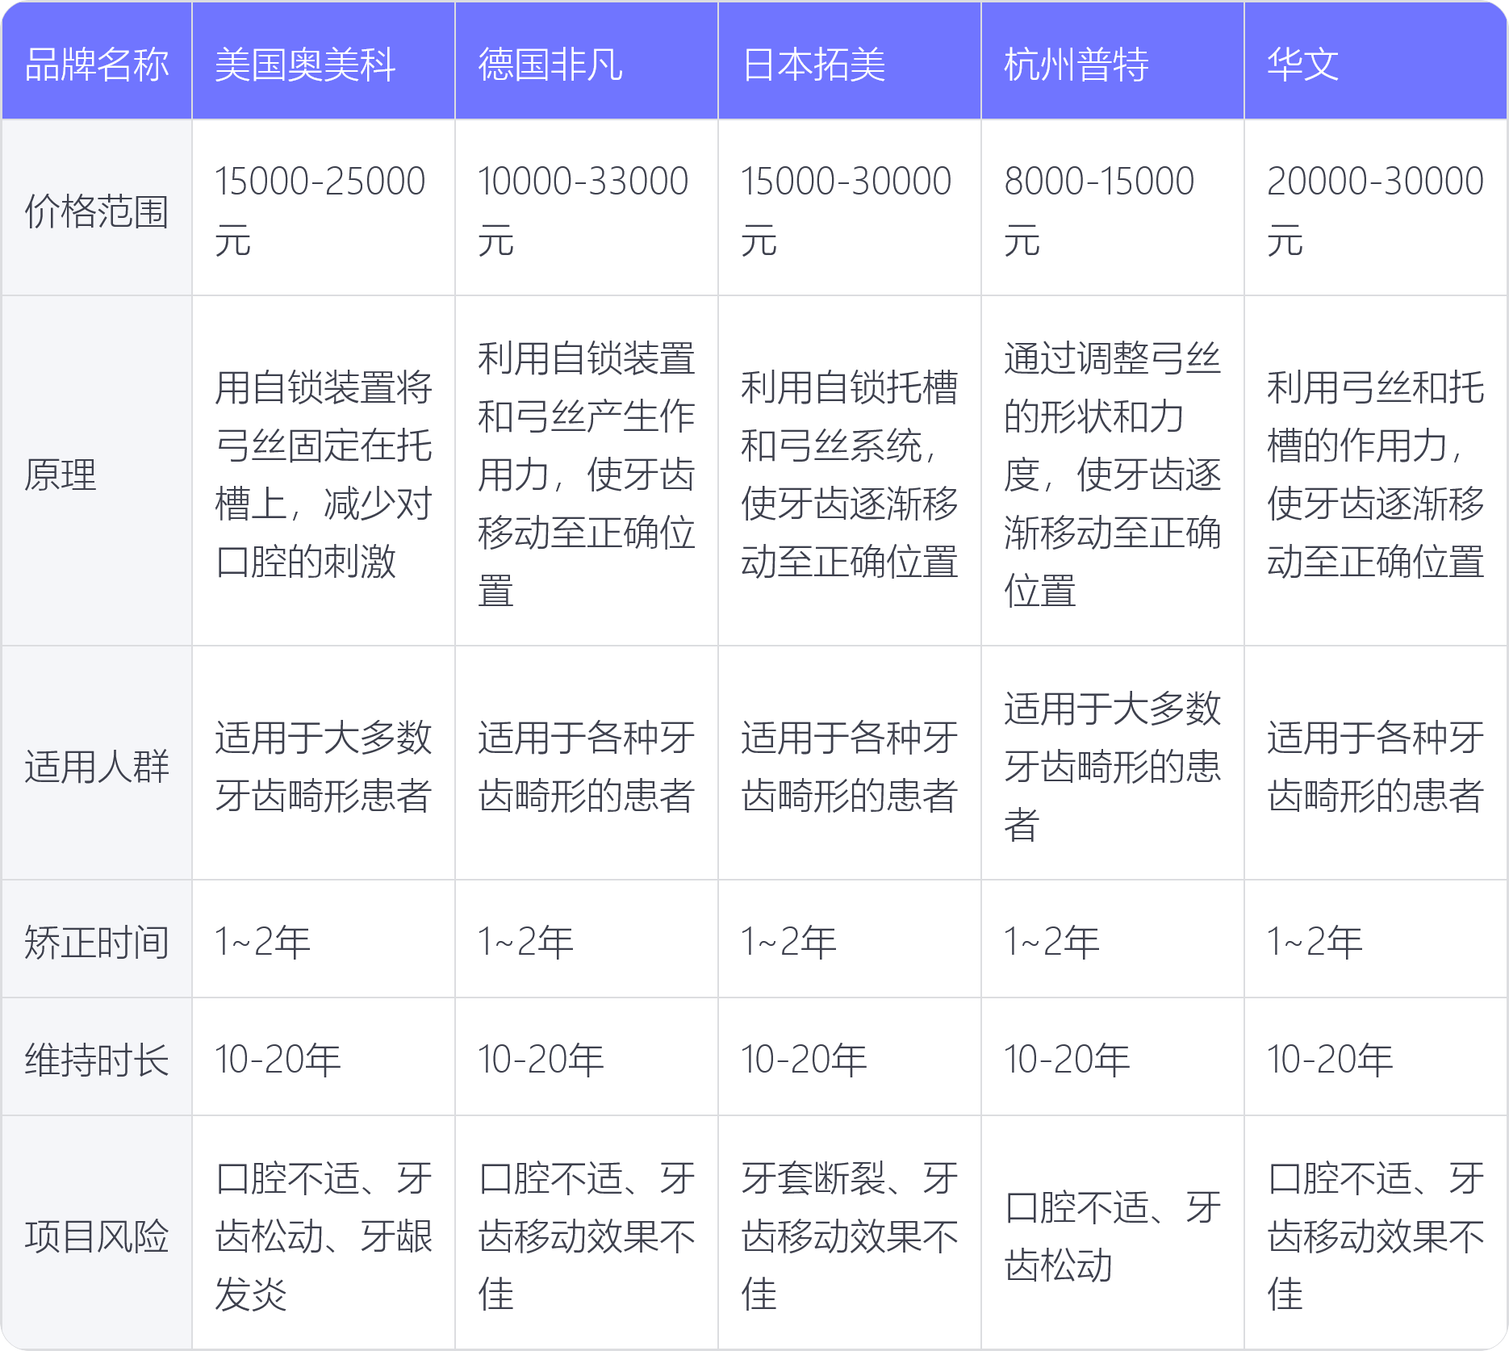Click 杭州普特's 10-20年 cell
This screenshot has height=1351, width=1509.
(1113, 1057)
